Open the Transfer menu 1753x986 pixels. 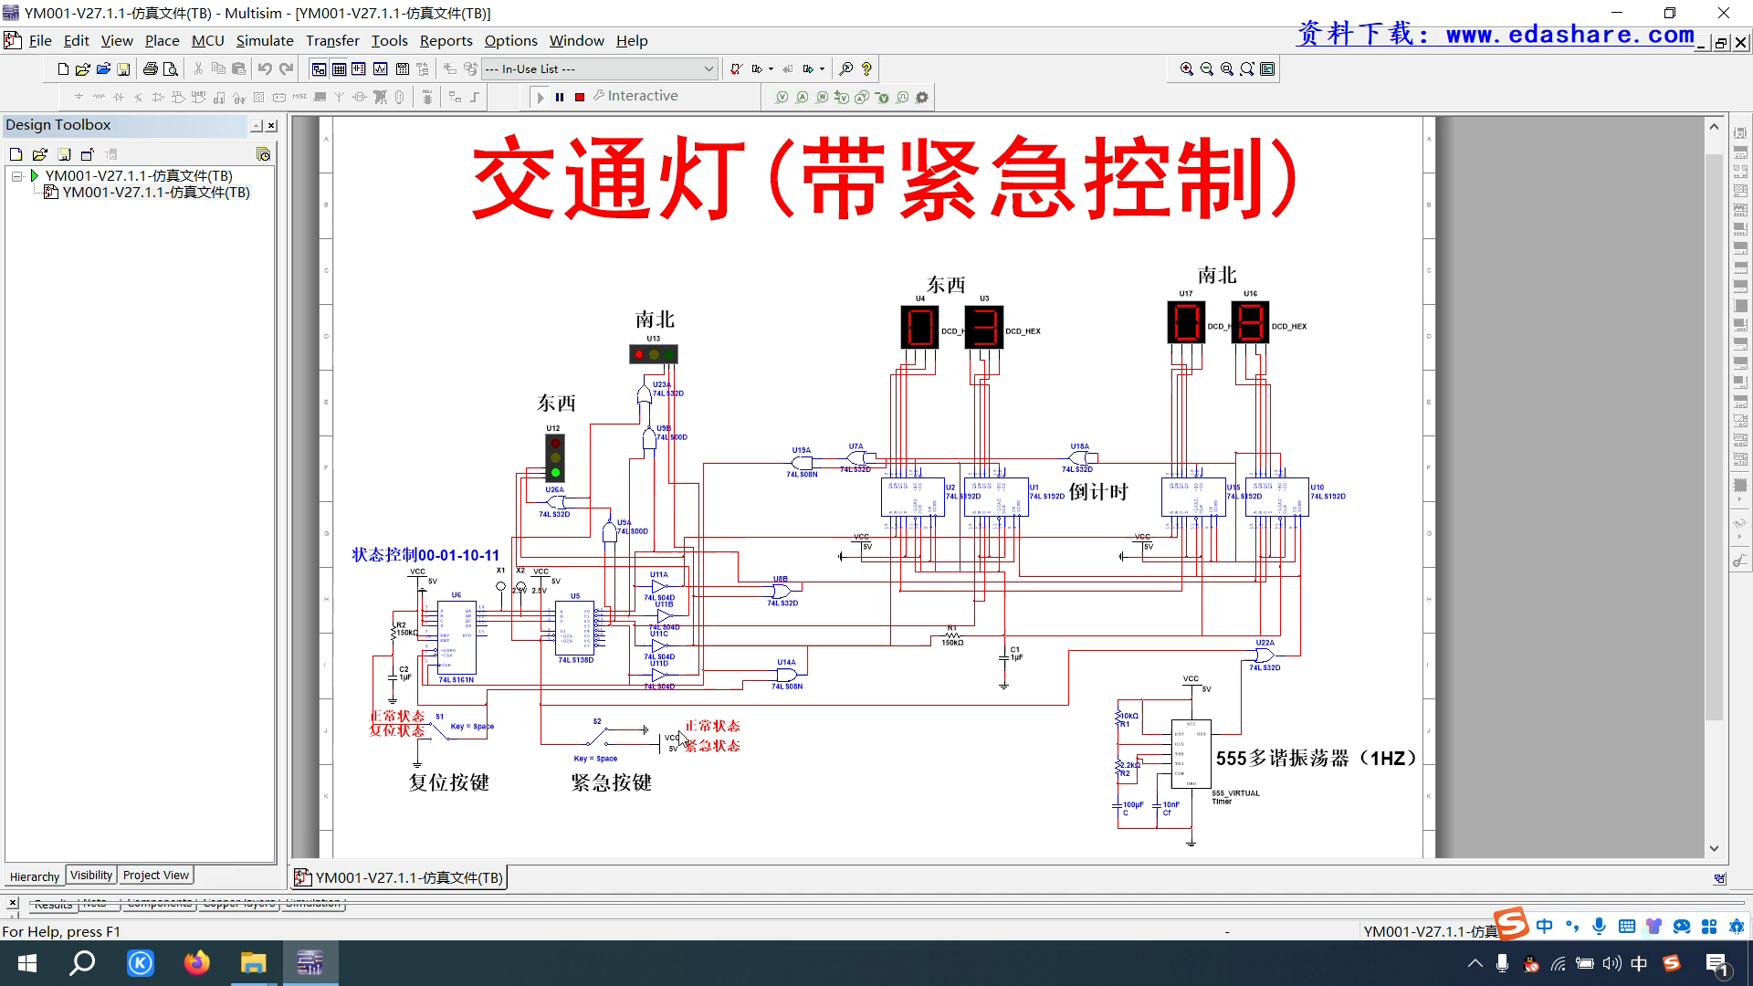click(332, 40)
